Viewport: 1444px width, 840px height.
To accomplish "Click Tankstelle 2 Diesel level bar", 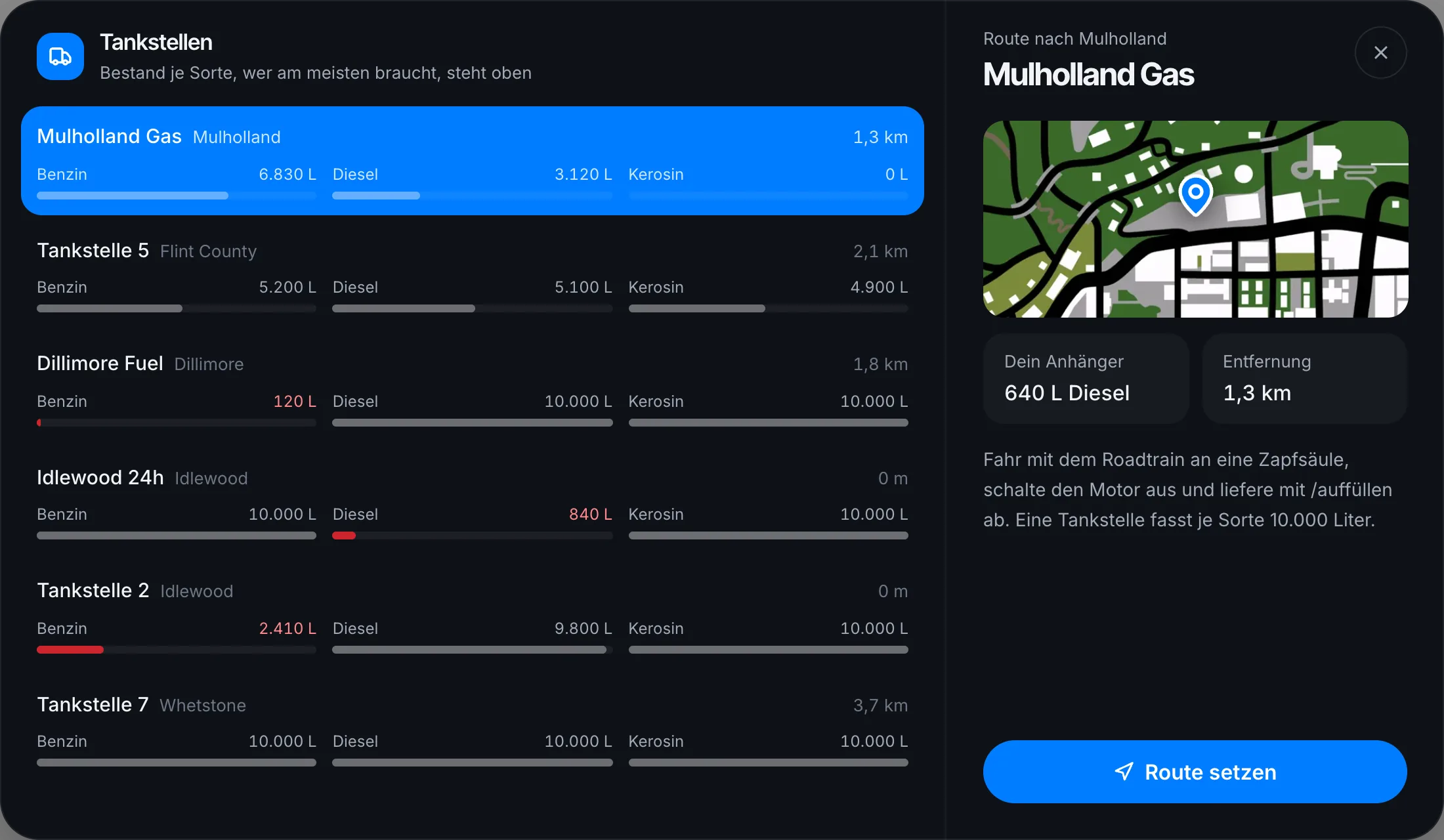I will pos(473,650).
